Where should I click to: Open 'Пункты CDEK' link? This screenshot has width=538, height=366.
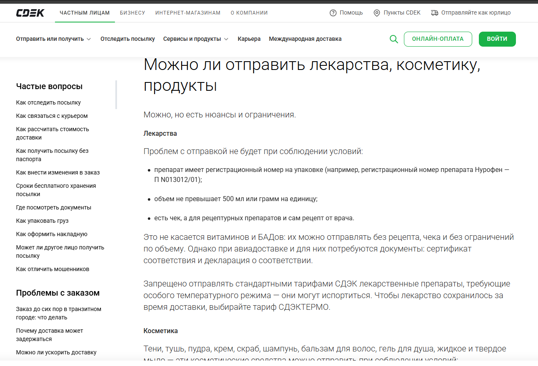[402, 13]
